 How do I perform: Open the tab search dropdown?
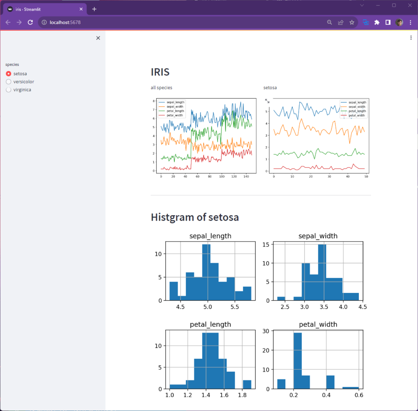[x=362, y=5]
